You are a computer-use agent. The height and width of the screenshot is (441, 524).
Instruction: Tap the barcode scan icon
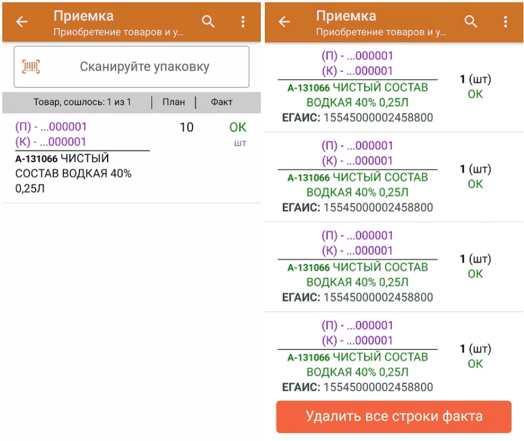[31, 67]
